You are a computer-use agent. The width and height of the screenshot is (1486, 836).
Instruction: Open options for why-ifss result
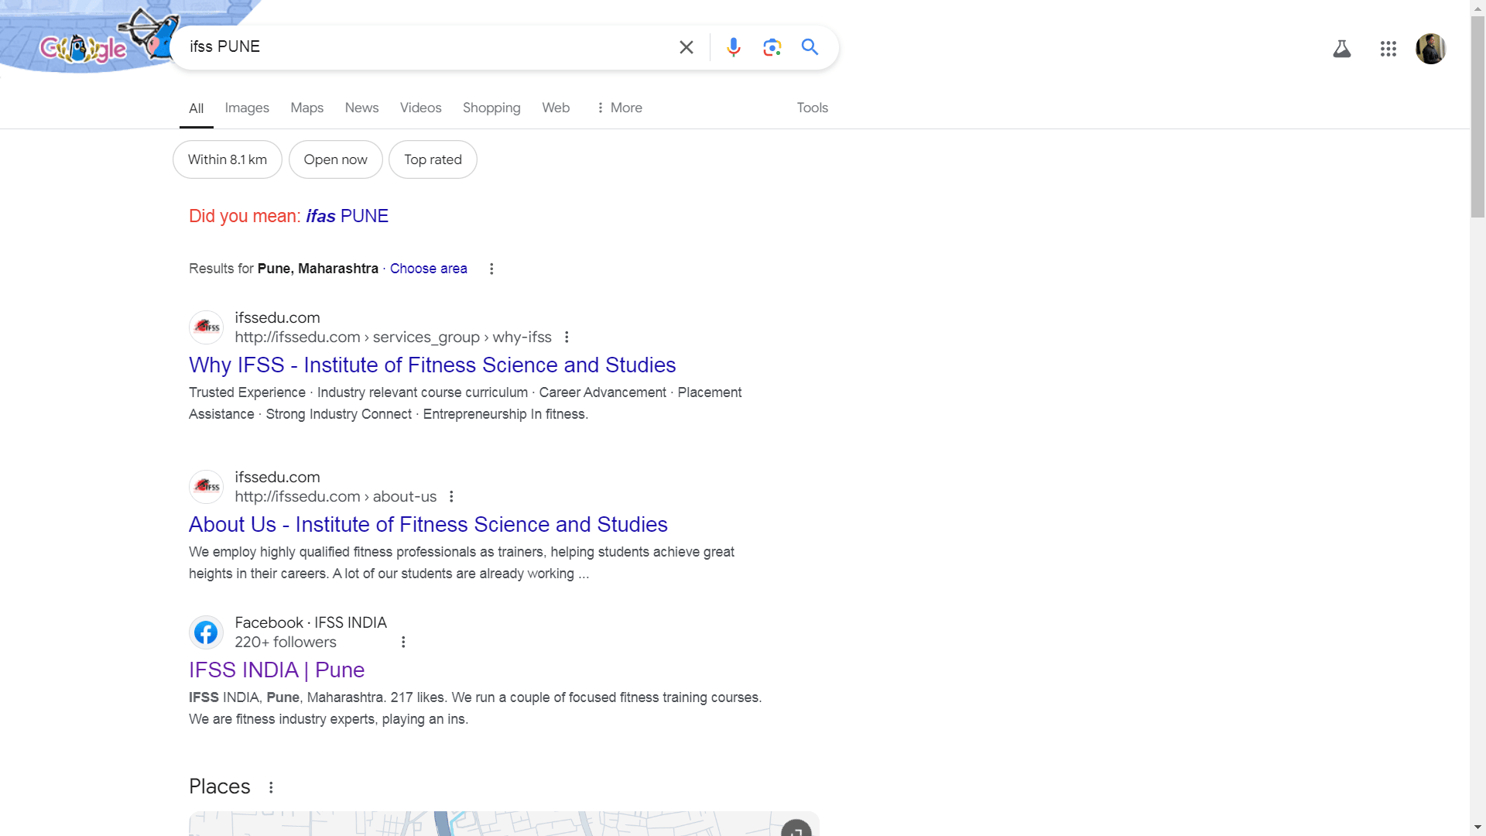click(x=567, y=337)
